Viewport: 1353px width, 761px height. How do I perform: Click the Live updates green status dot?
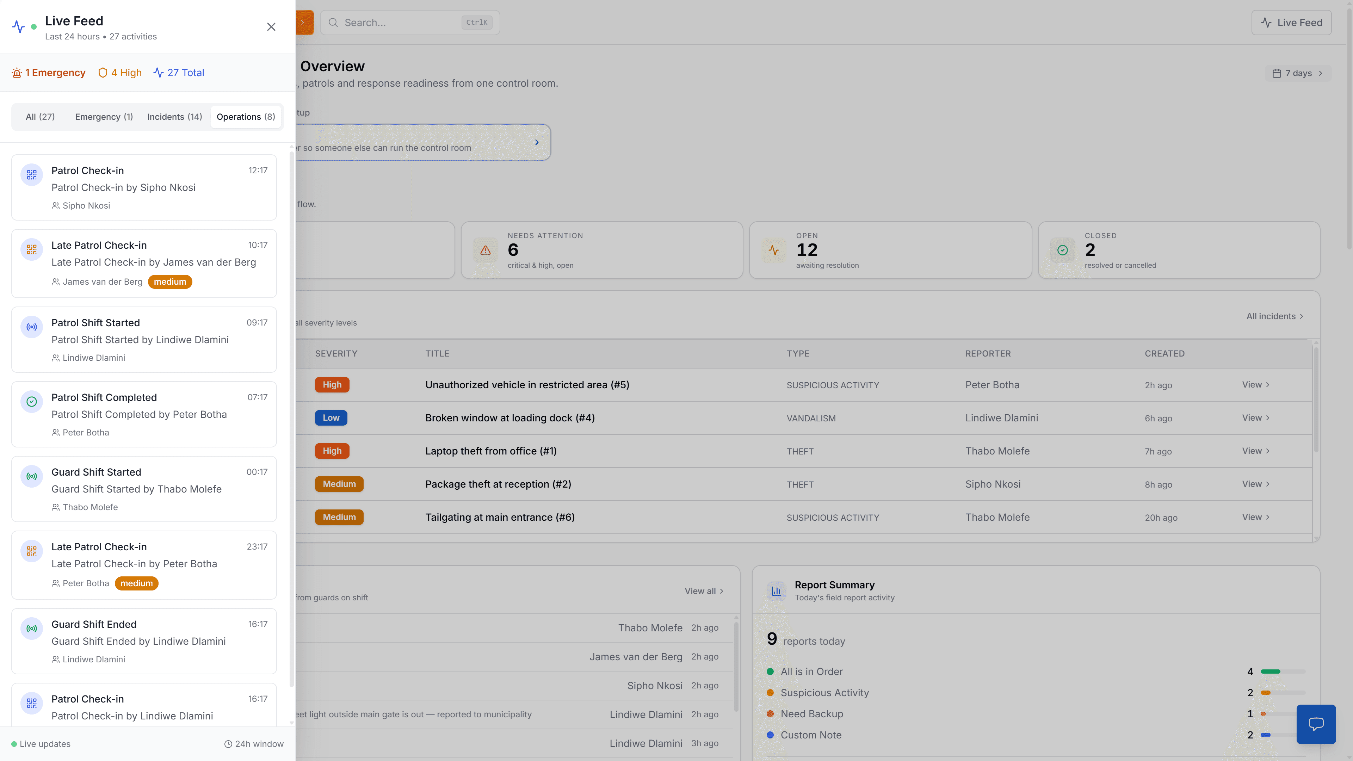point(14,744)
